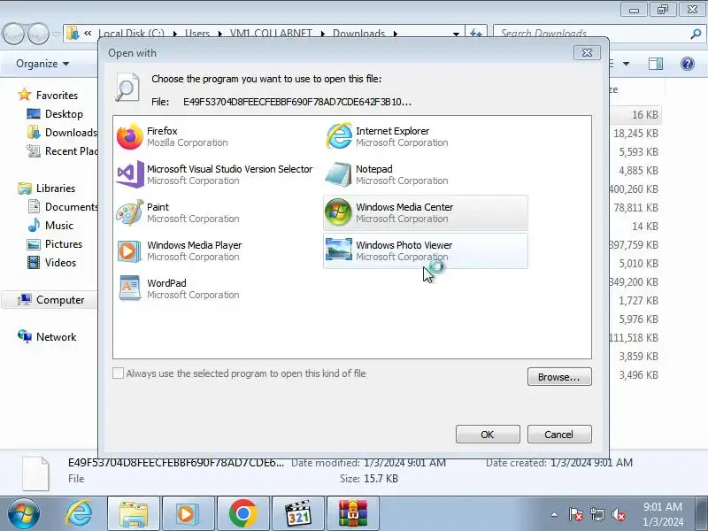The image size is (708, 531).
Task: Open Favorites in the Explorer sidebar
Action: 48,96
